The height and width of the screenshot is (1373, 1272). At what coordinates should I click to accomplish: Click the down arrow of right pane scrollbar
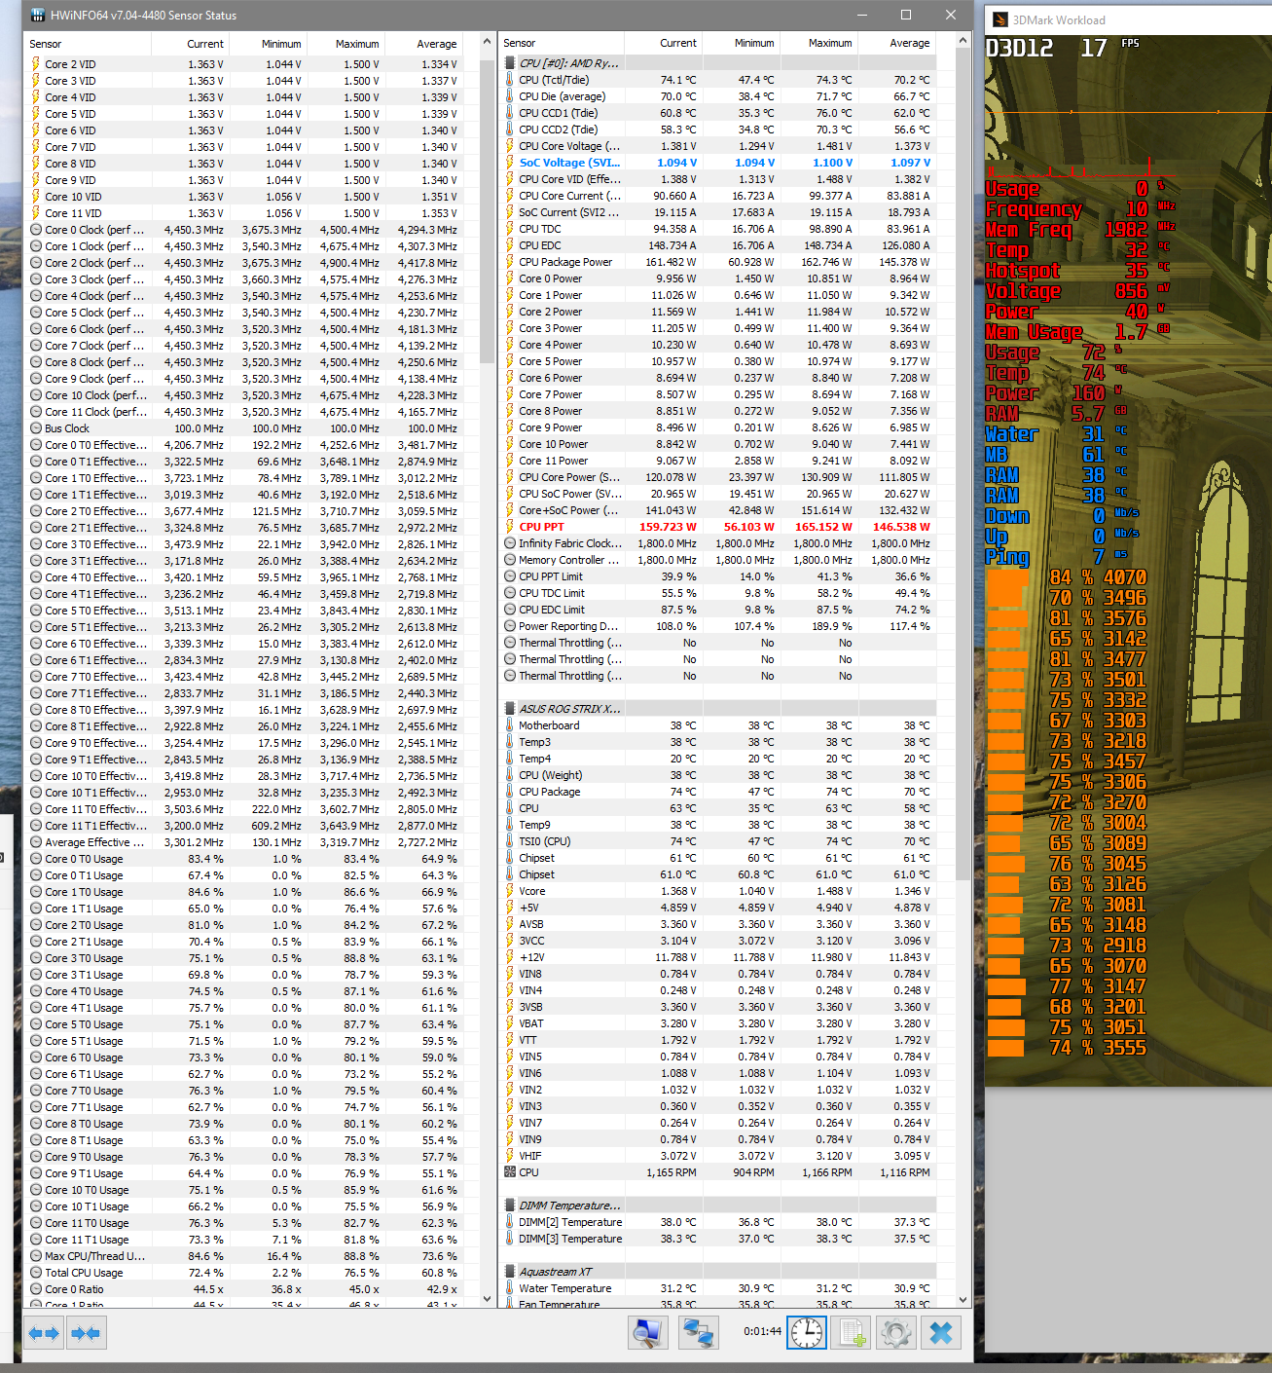963,1298
